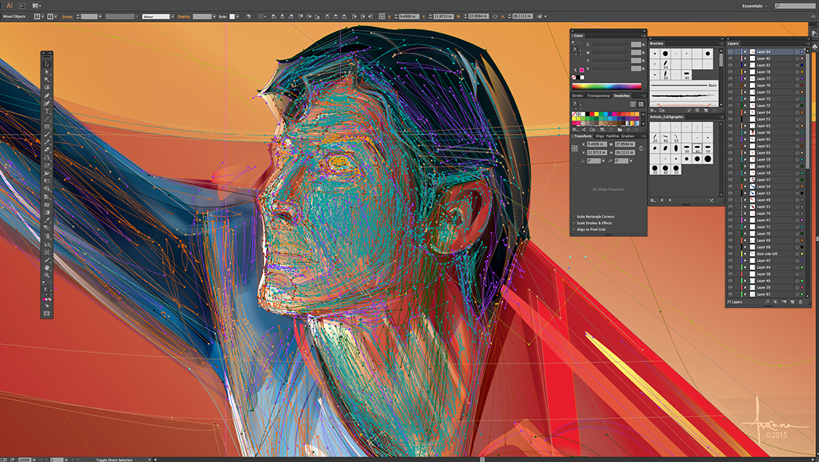Image resolution: width=819 pixels, height=462 pixels.
Task: Click the magenta fill swatch in Color panel
Action: point(582,70)
